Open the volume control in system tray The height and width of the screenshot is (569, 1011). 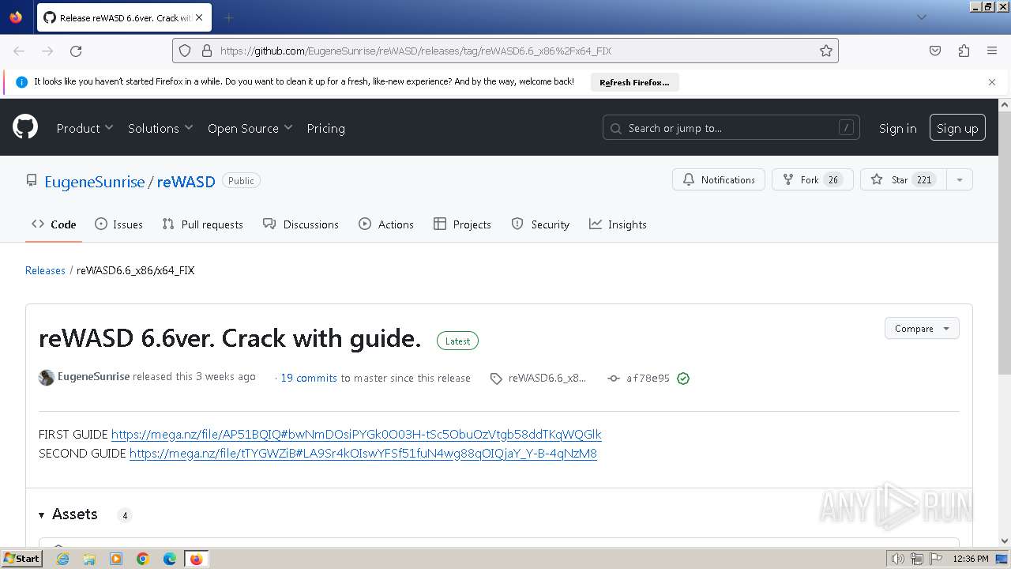pos(897,559)
